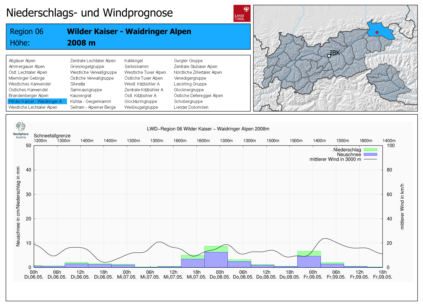Open Kühtai - Geigenkamm region

pyautogui.click(x=90, y=102)
